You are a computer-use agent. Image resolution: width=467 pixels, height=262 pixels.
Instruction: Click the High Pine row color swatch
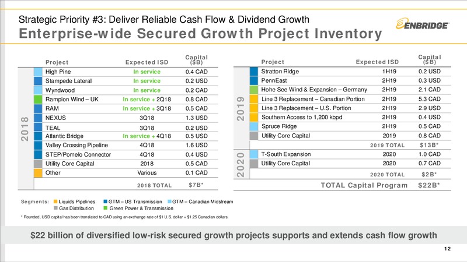[38, 72]
